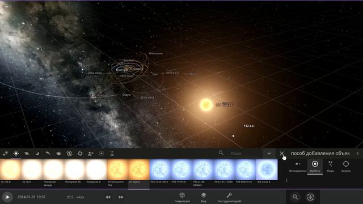Choose Пара placement mode

pyautogui.click(x=330, y=167)
